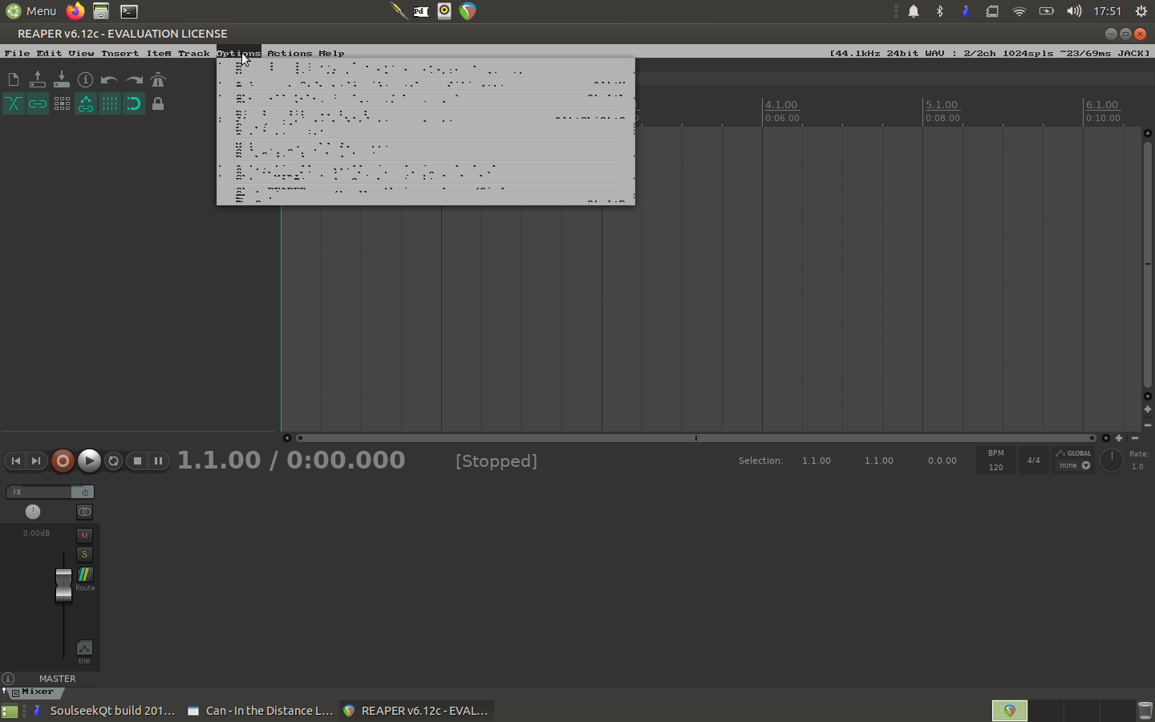Open the Track menu
This screenshot has height=722, width=1155.
tap(193, 53)
